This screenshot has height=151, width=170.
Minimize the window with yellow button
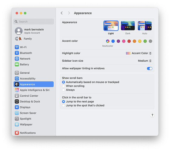click(21, 13)
